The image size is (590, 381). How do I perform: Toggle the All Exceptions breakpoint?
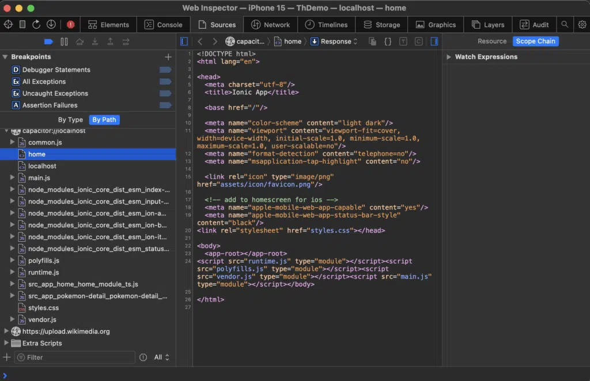coord(165,82)
